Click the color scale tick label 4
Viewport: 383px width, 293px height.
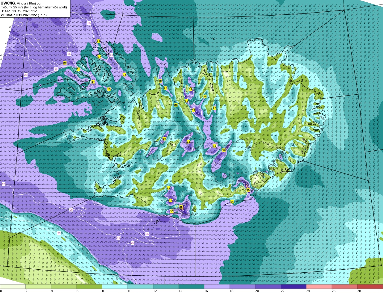pos(52,291)
